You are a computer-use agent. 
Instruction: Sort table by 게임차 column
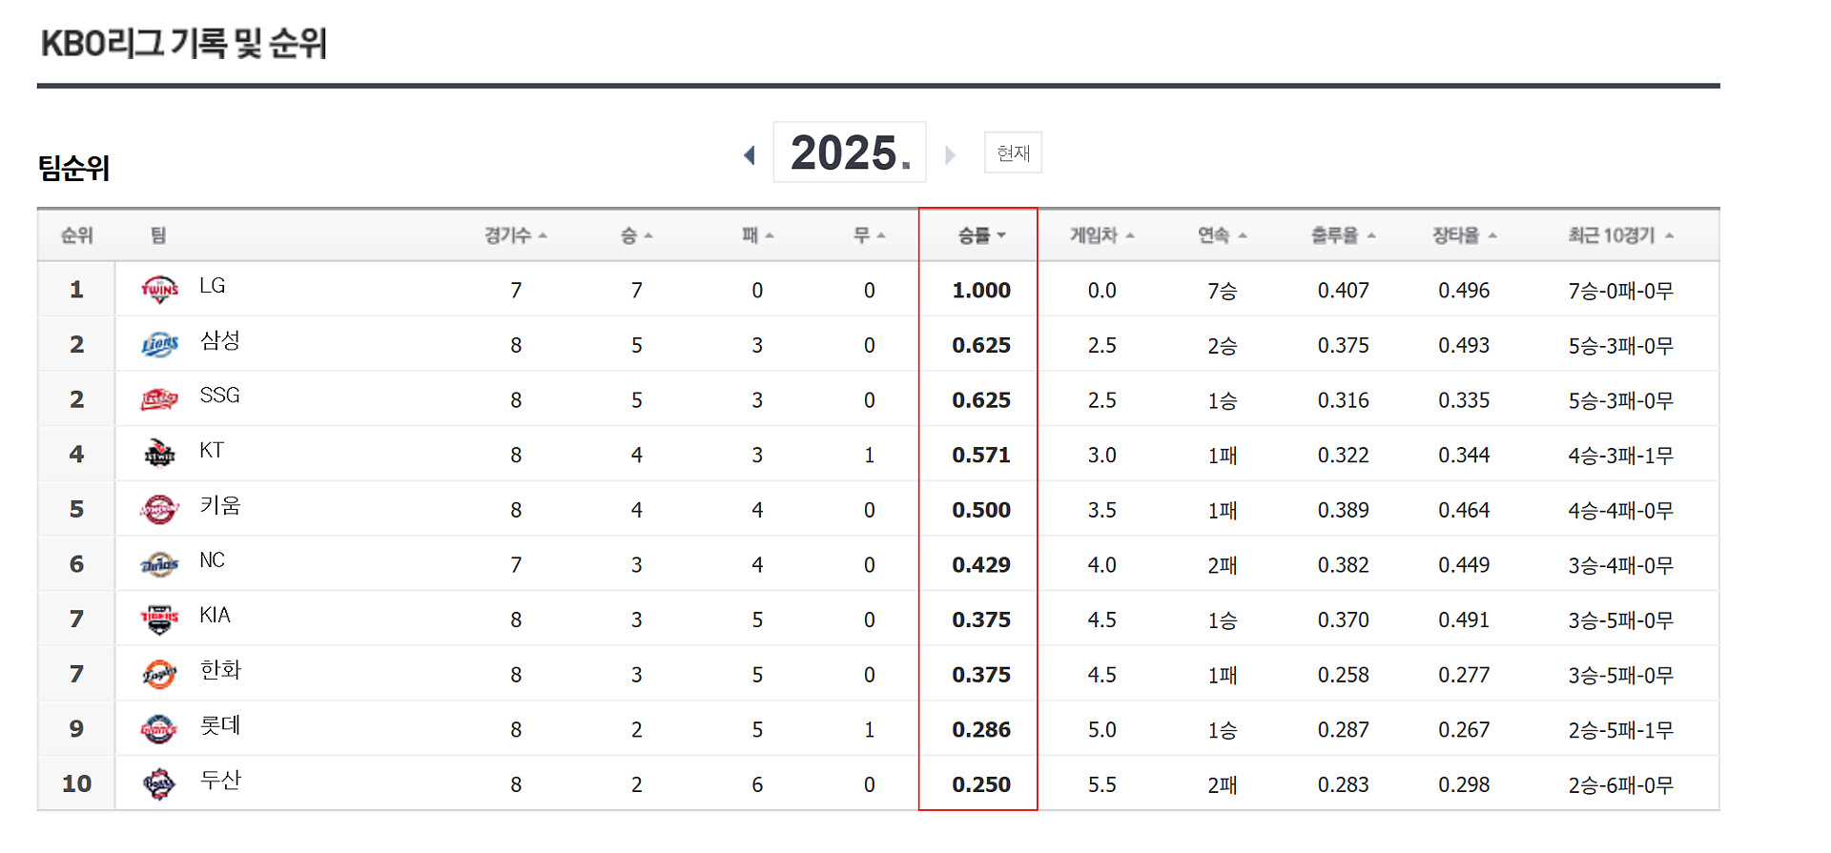pos(1101,235)
